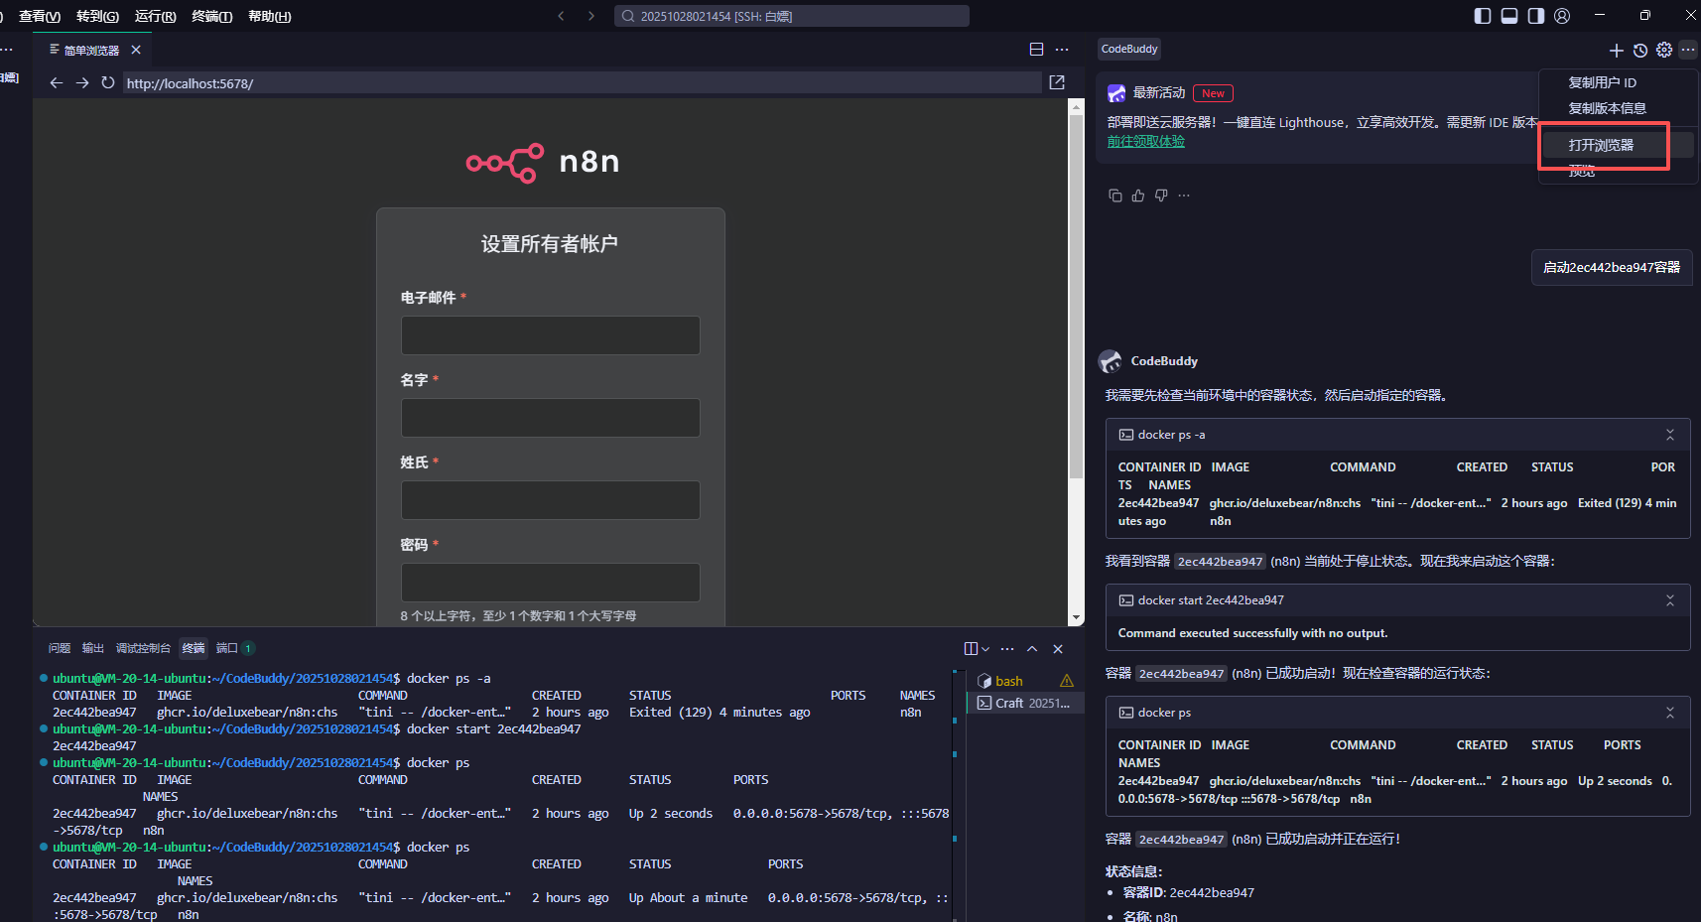Dislike the CodeBuddy activity message
1701x922 pixels.
[1161, 196]
